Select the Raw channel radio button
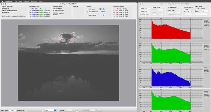The height and width of the screenshot is (112, 211). click(x=87, y=15)
